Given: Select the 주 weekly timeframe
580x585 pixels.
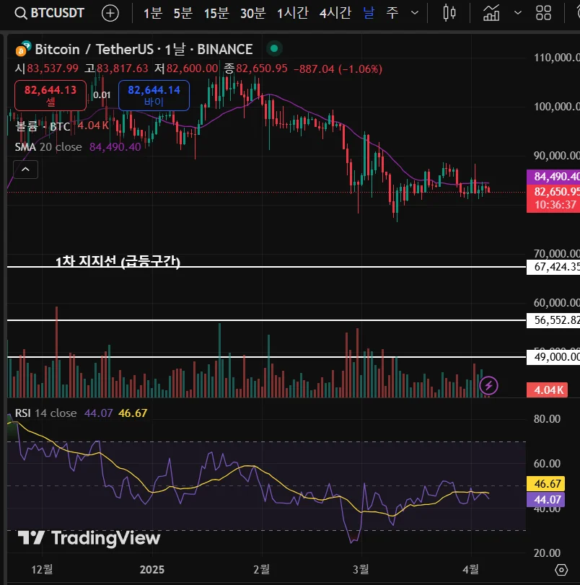Looking at the screenshot, I should coord(392,13).
